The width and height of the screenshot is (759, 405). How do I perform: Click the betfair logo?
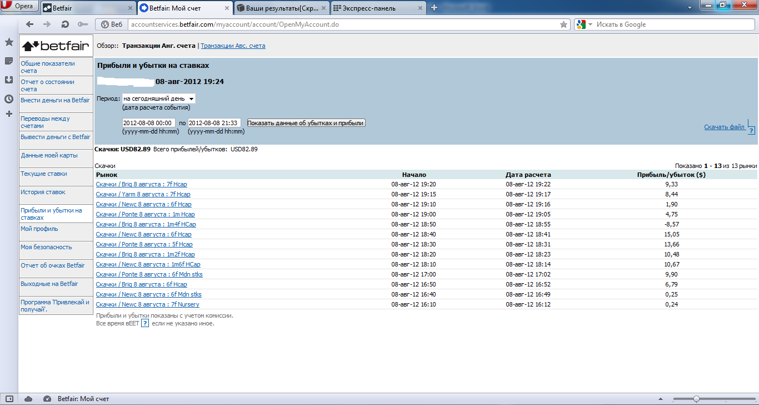pos(56,46)
